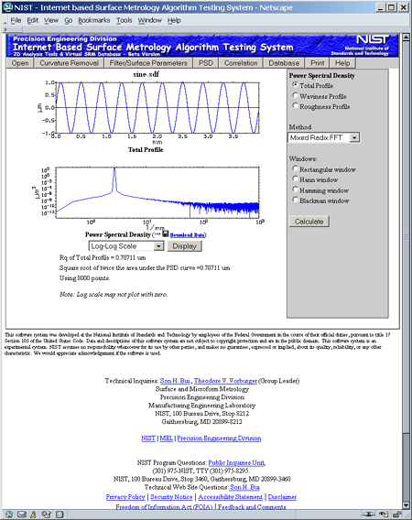This screenshot has width=412, height=520.
Task: Open Theodore V. Vorburger link
Action: tap(225, 381)
